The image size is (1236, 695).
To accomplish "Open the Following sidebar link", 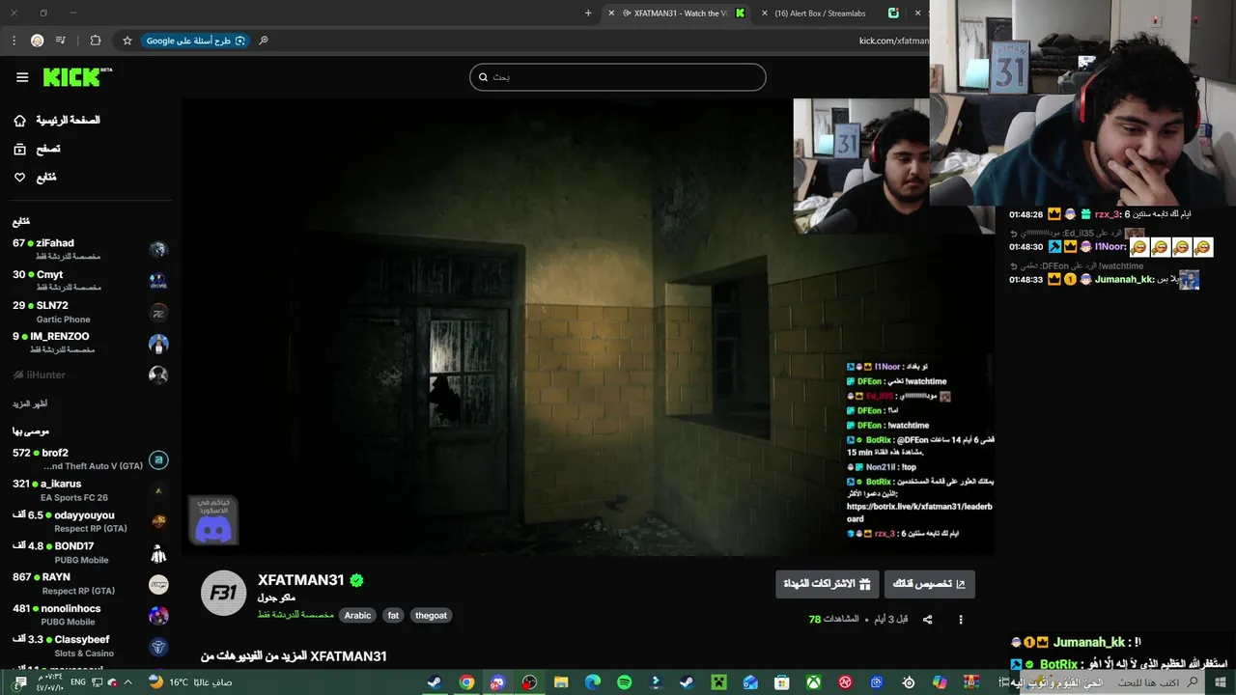I will tap(35, 178).
